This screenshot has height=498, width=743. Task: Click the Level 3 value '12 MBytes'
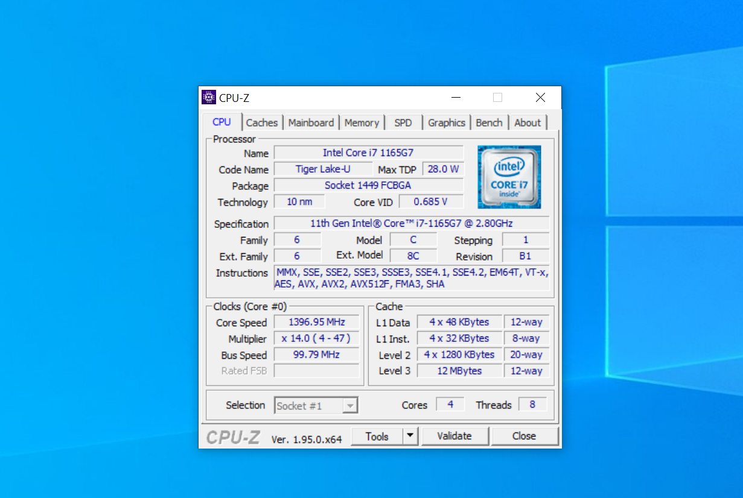(460, 371)
